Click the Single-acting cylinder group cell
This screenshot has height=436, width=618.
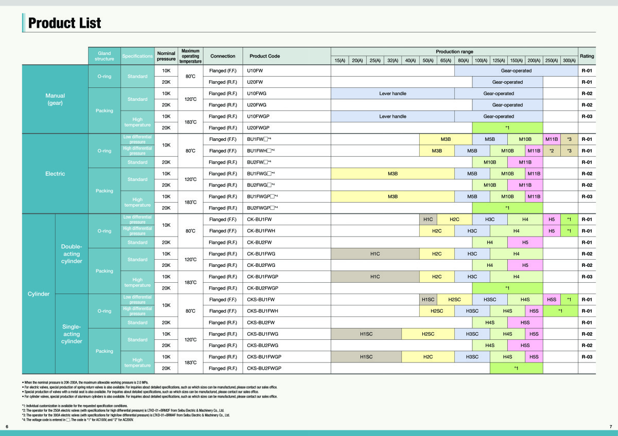click(x=72, y=334)
